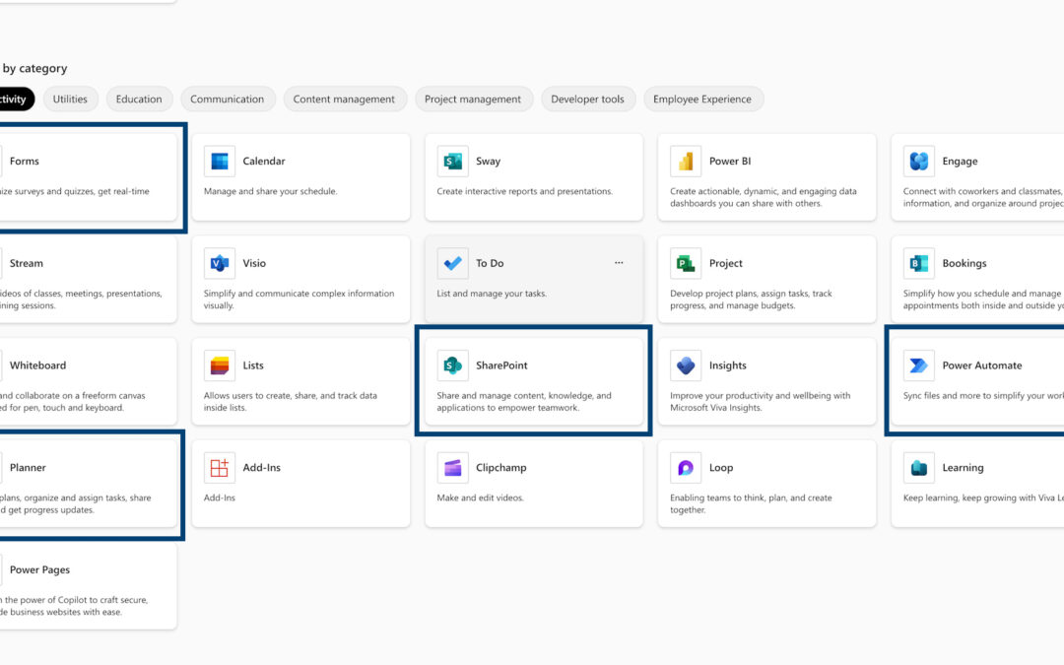This screenshot has width=1064, height=665.
Task: Open the Engage app icon
Action: tap(919, 162)
